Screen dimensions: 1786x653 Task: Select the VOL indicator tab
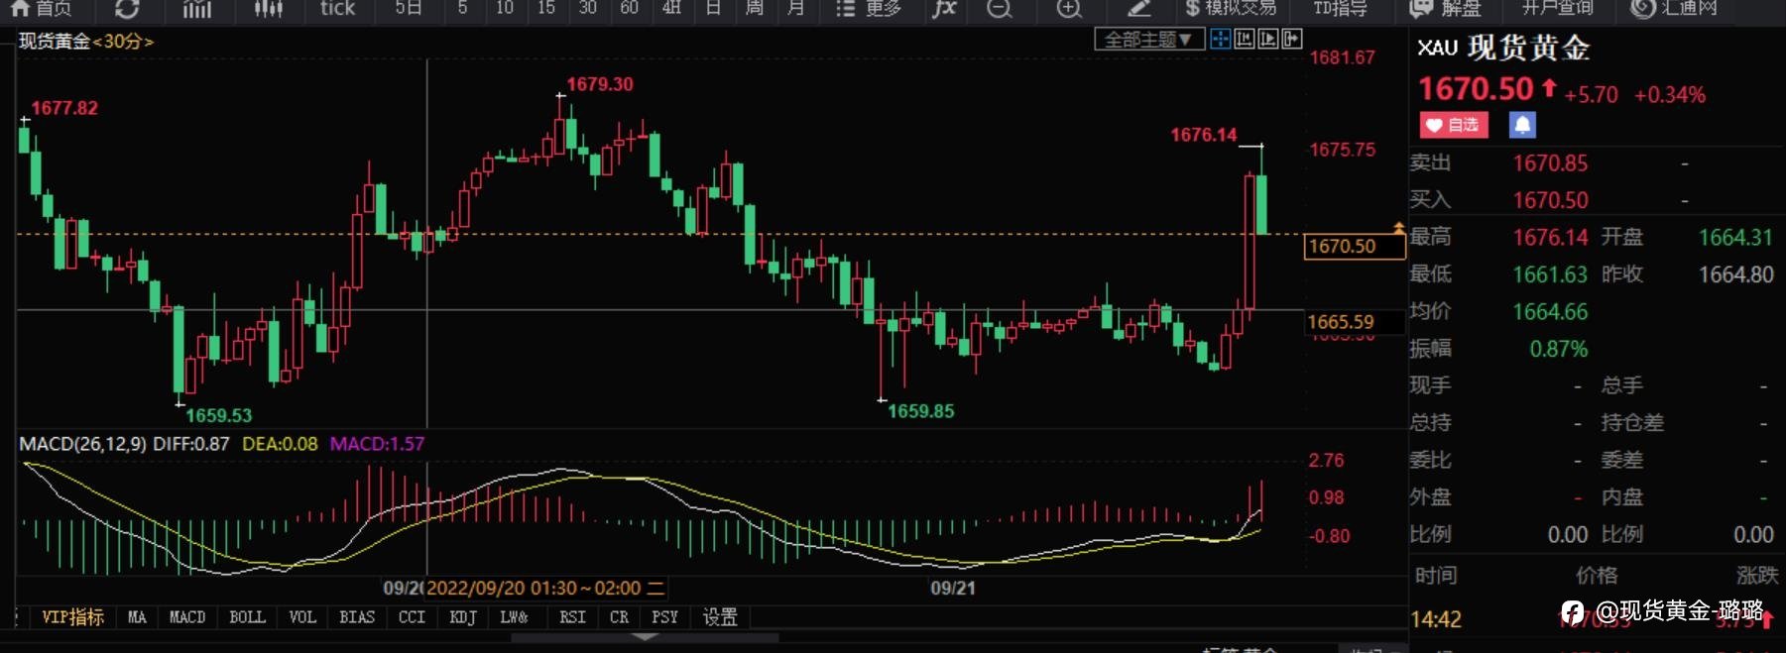click(302, 617)
